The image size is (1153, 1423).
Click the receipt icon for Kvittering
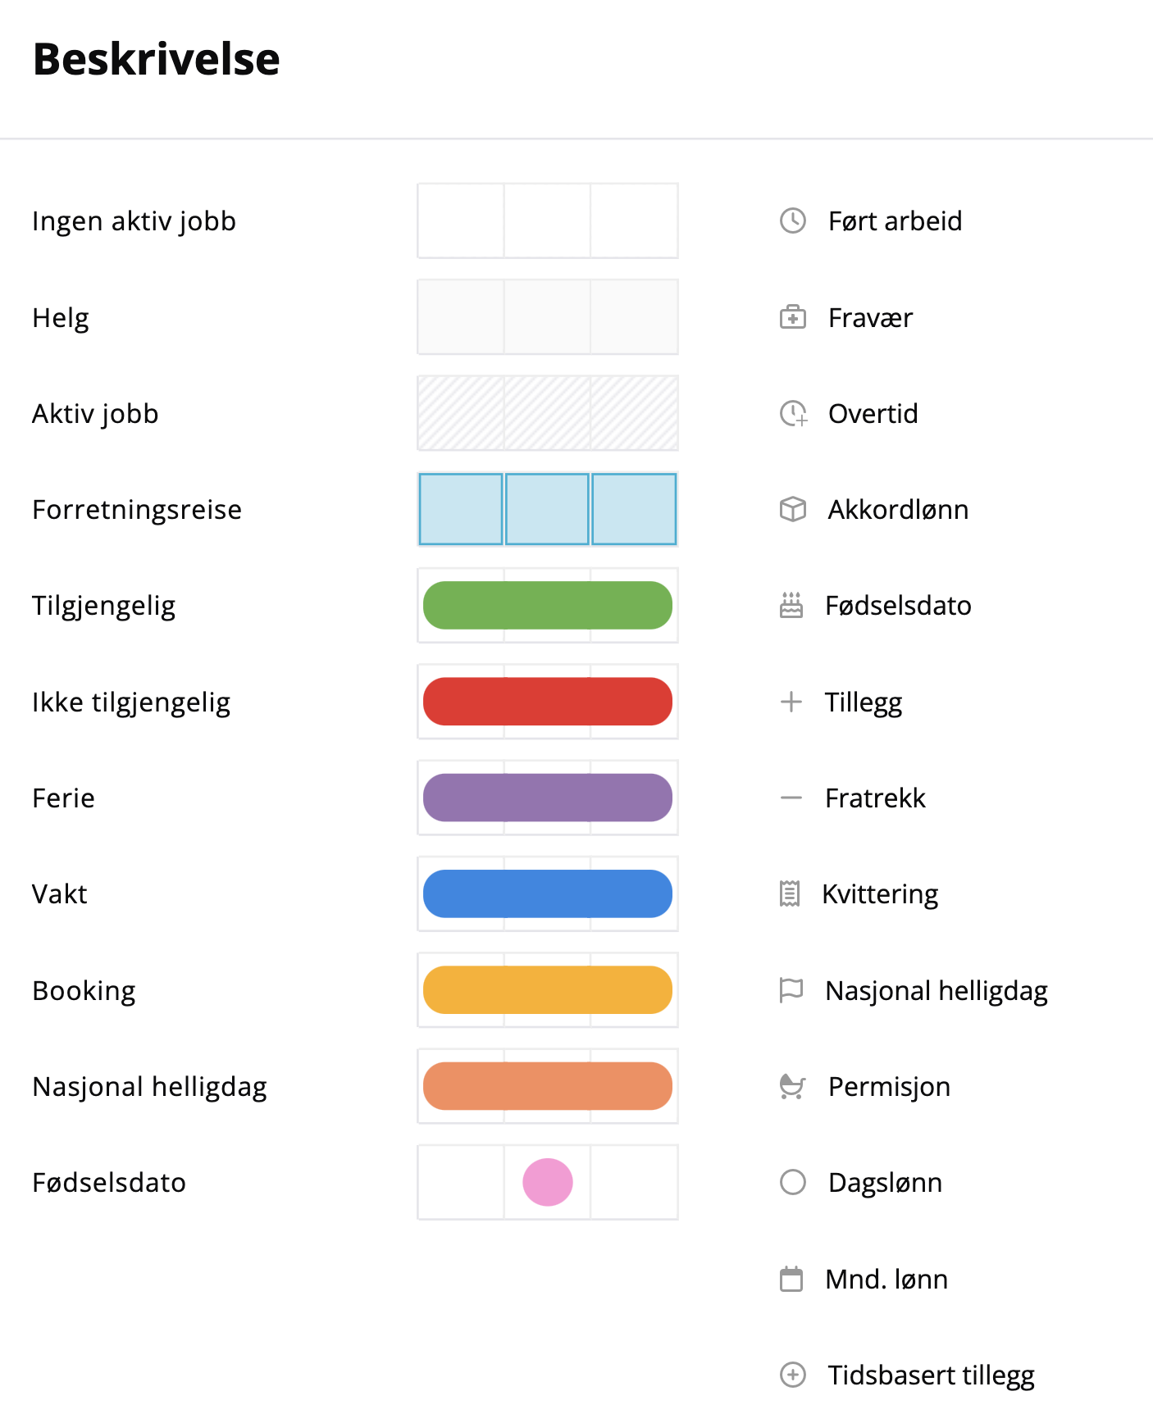tap(789, 893)
